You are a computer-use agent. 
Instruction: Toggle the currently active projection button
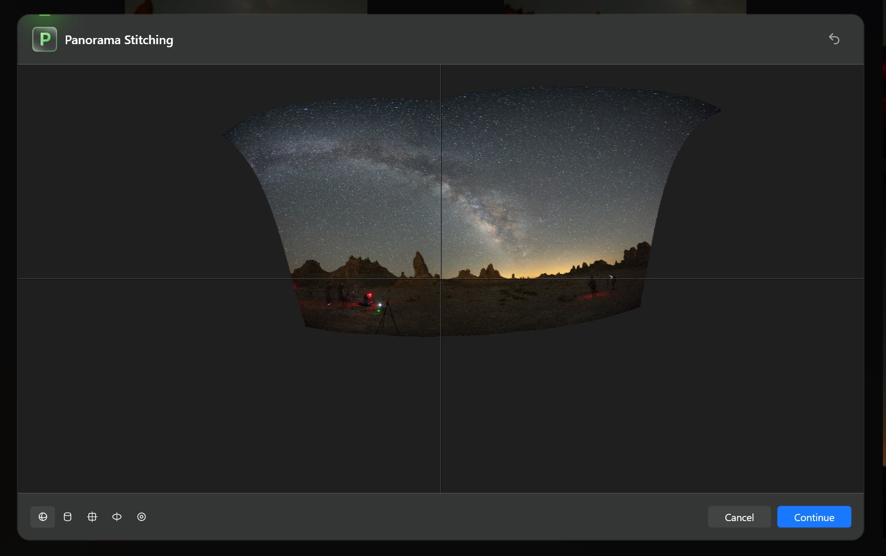coord(43,517)
